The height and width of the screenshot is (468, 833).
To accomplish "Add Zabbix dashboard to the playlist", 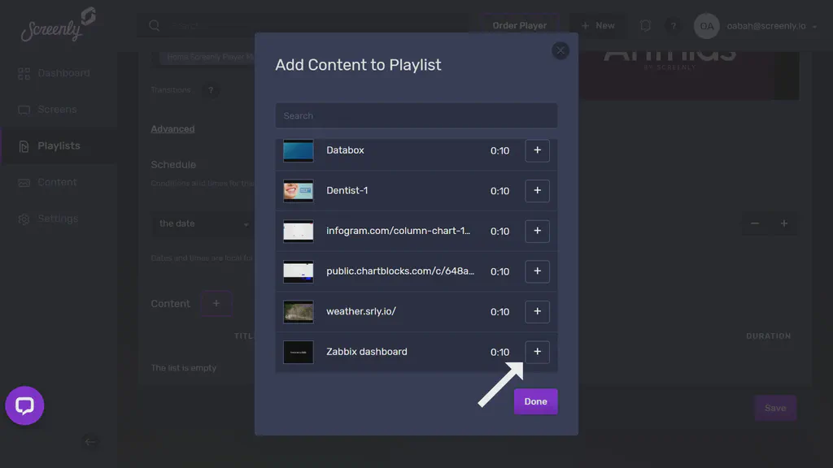I will 537,352.
